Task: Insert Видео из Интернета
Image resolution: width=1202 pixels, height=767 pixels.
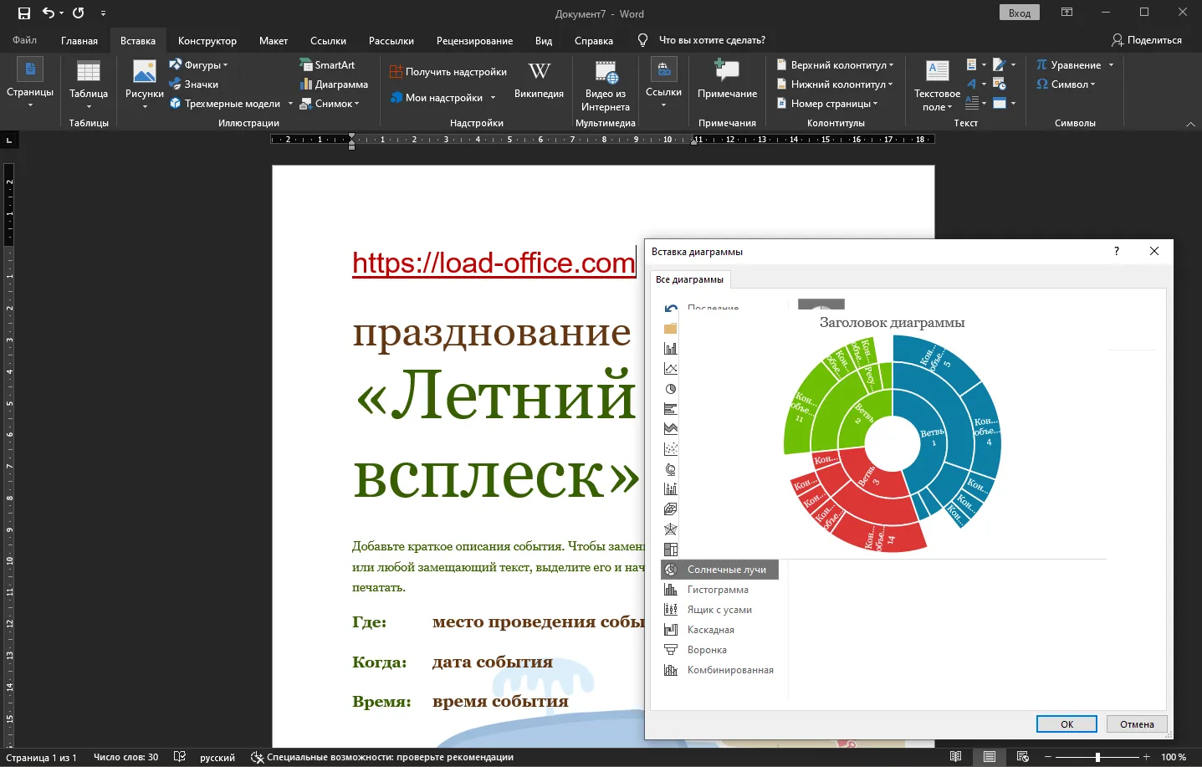Action: click(x=606, y=86)
